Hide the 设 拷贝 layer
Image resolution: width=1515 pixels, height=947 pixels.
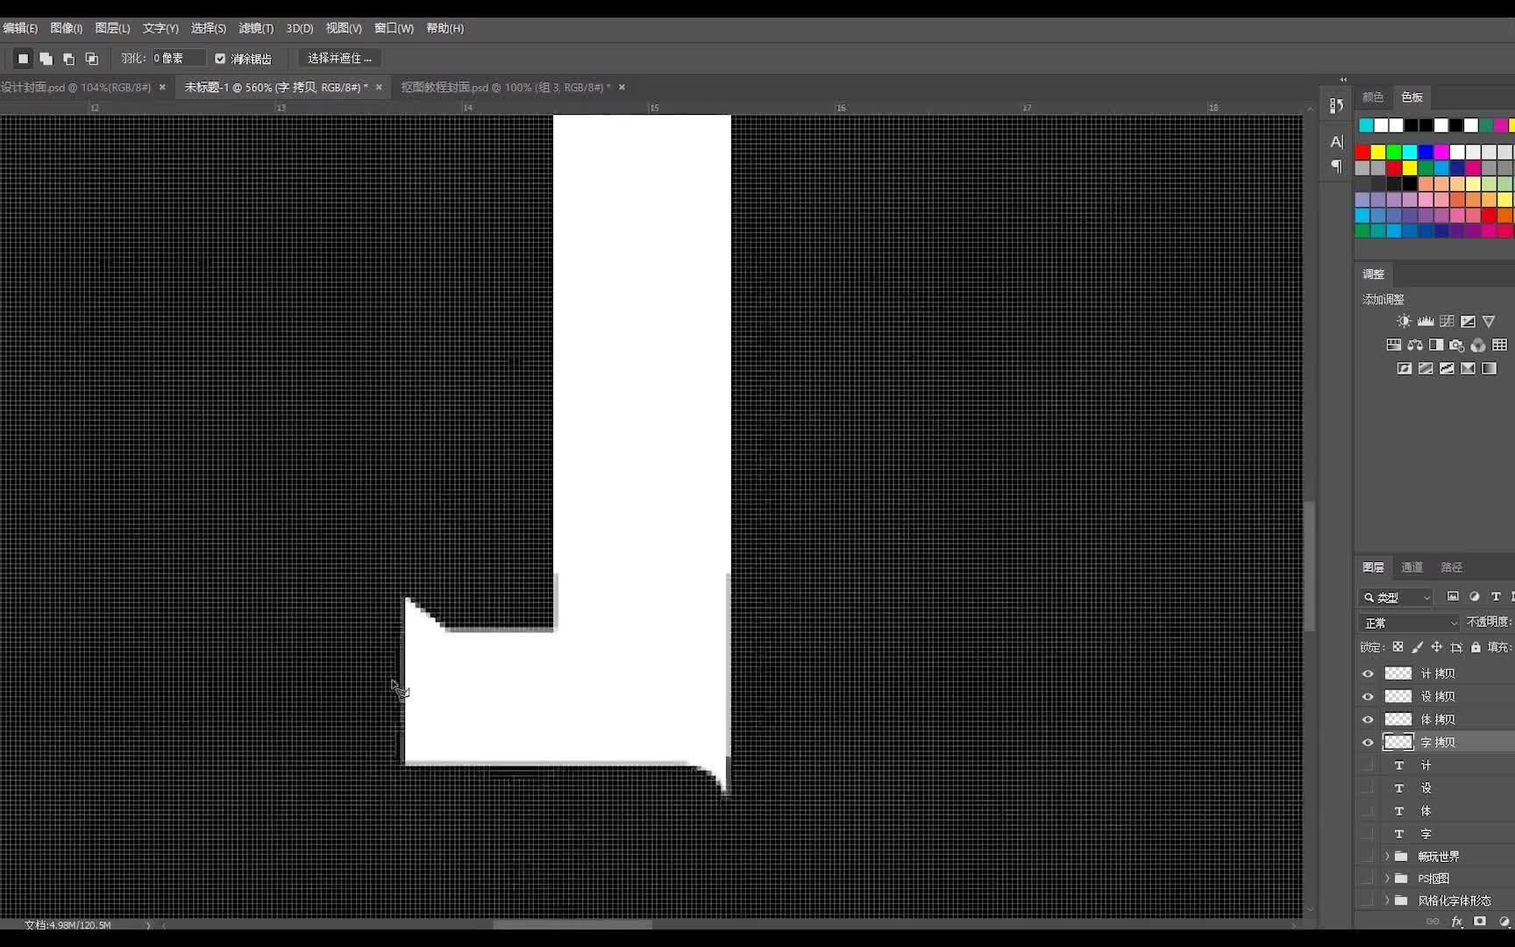pyautogui.click(x=1368, y=696)
